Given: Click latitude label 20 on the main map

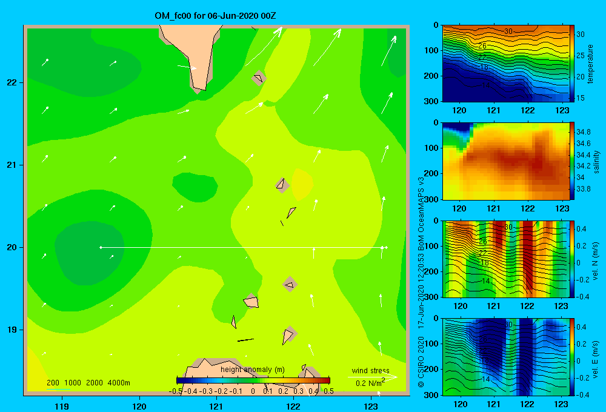Looking at the screenshot, I should (12, 247).
